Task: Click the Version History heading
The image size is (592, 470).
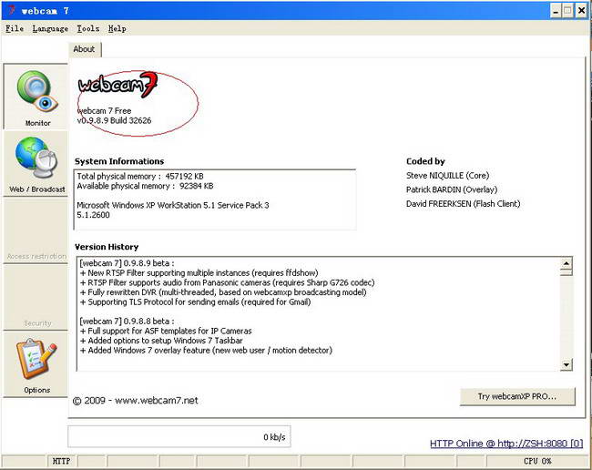Action: tap(107, 247)
